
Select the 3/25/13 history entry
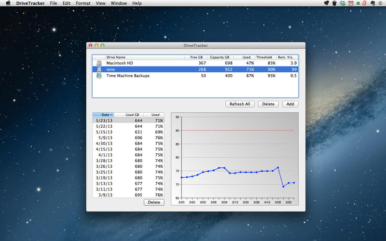click(128, 172)
